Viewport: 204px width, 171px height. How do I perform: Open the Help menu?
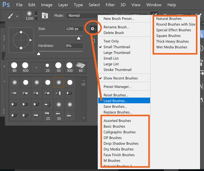pyautogui.click(x=172, y=5)
